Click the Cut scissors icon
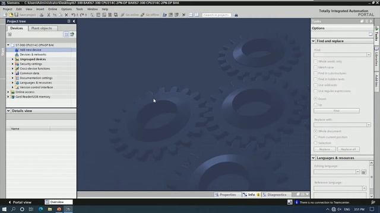380x213 pixels. tap(49, 15)
